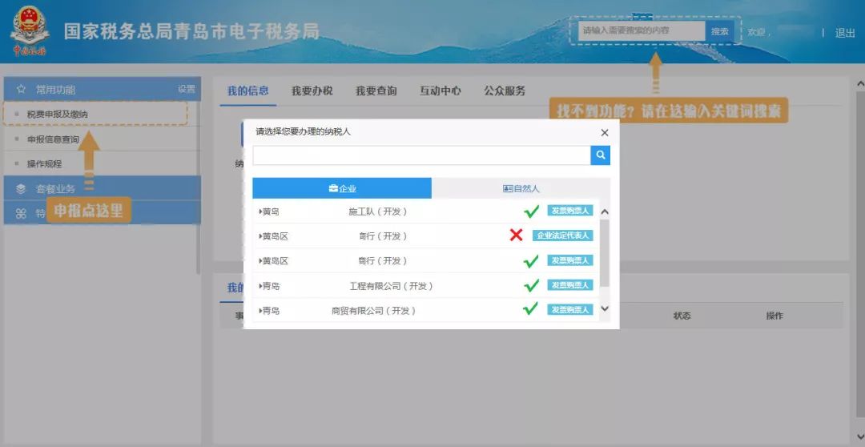Click the 企业法定代表人 role badge
The image size is (865, 447).
562,236
